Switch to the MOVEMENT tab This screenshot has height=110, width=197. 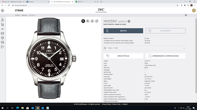[x=166, y=31]
